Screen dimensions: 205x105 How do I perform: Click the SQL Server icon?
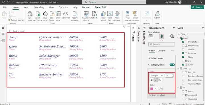tap(52, 16)
